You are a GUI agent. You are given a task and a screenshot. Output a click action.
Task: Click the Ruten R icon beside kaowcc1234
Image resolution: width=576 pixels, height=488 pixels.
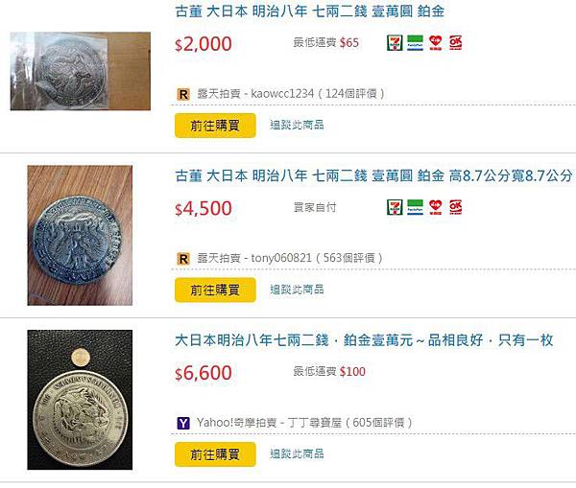tap(183, 94)
